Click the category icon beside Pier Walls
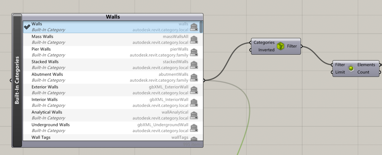Image resolution: width=382 pixels, height=155 pixels. pyautogui.click(x=194, y=52)
